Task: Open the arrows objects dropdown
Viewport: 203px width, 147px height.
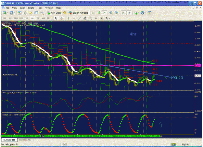Action: coord(108,18)
